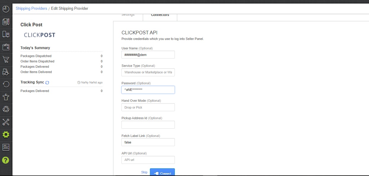Select the Connectors tab

click(160, 15)
